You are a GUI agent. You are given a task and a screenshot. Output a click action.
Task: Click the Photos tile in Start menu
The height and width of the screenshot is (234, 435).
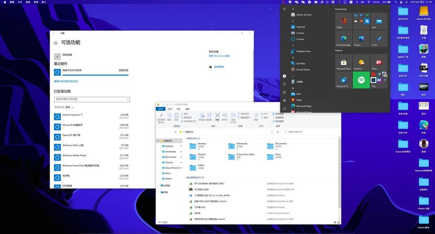pos(361,39)
